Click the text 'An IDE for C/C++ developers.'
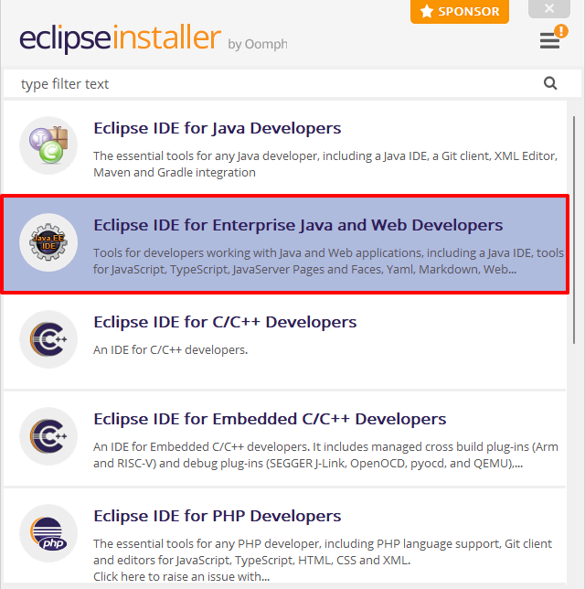 170,349
